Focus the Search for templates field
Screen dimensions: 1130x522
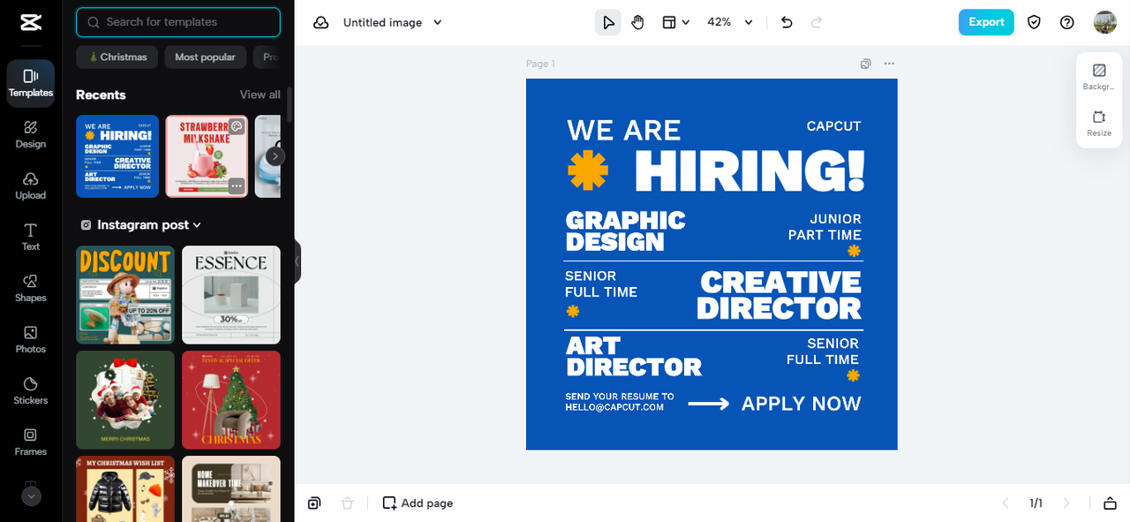tap(178, 22)
